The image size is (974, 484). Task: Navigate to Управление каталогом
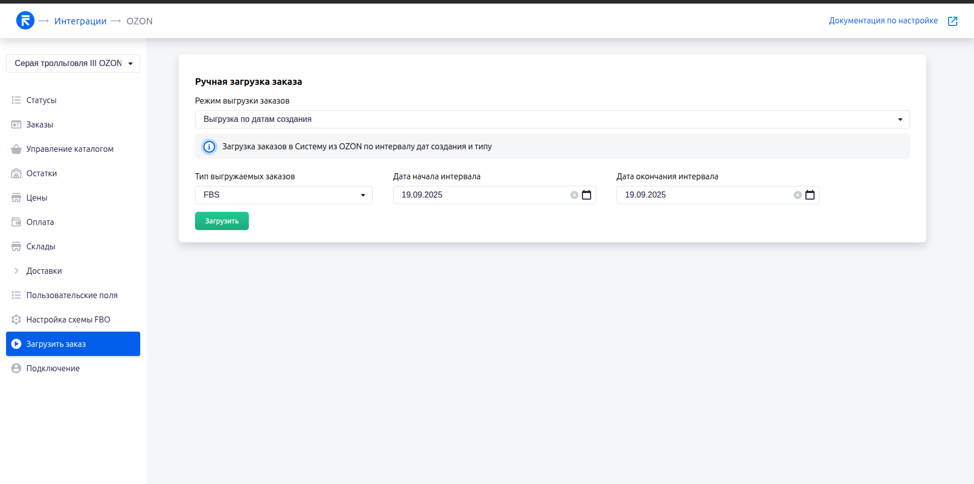coord(70,149)
